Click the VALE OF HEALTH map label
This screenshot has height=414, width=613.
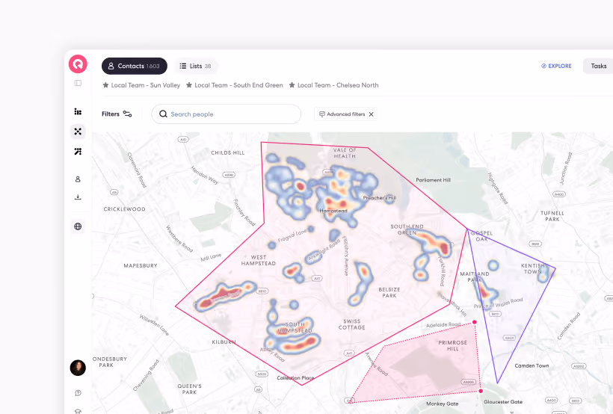[x=345, y=153]
